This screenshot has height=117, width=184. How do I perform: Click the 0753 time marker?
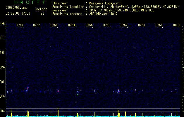(x=54, y=25)
